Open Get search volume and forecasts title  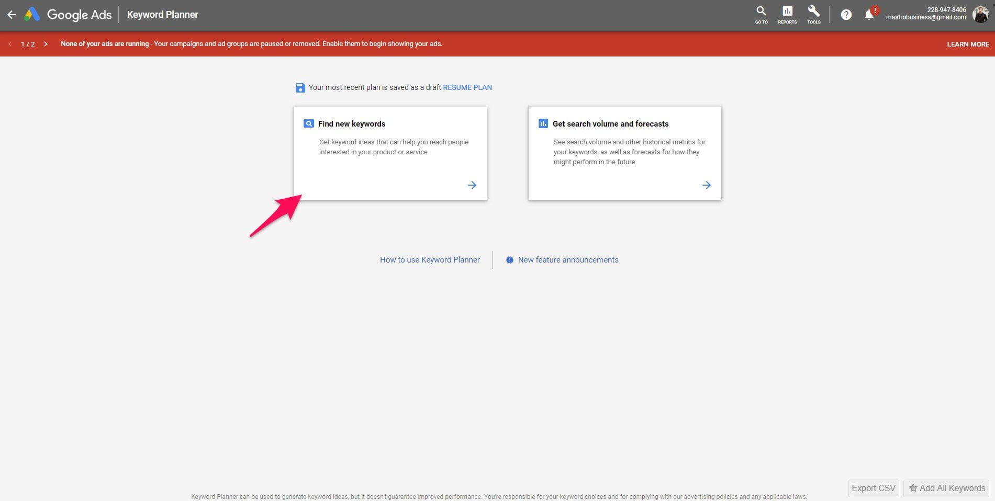(x=611, y=124)
